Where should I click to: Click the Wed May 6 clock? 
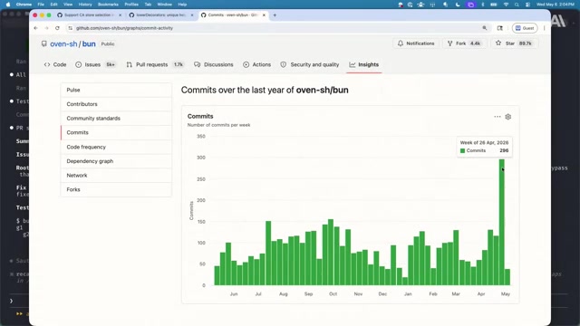[556, 5]
